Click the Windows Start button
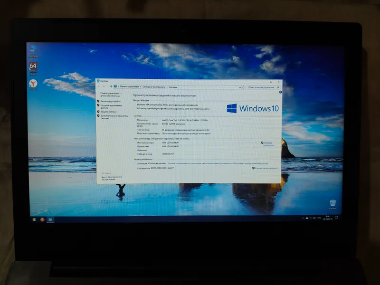Viewport: 380px width, 285px height. [x=34, y=219]
